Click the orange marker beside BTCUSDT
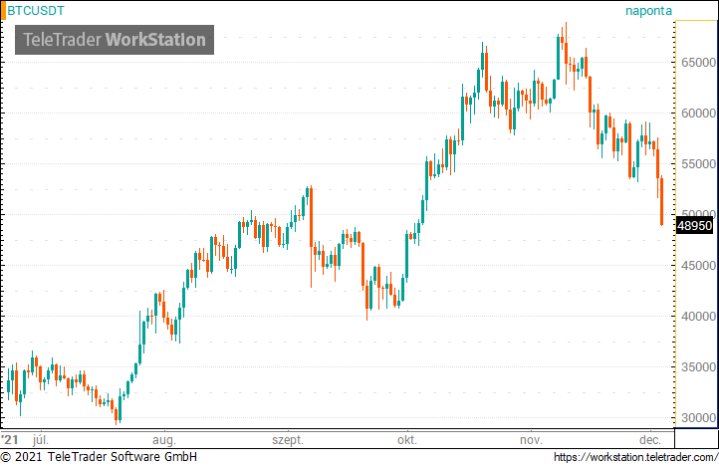719x466 pixels. pos(3,11)
